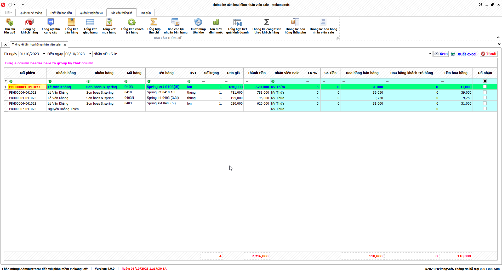Select the Nguyễn Hoàng Thiện customer cell
The height and width of the screenshot is (272, 502).
pos(66,109)
